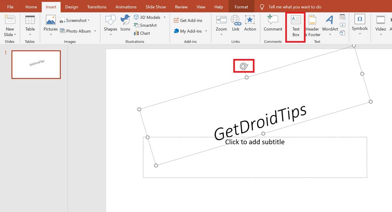The width and height of the screenshot is (392, 212).
Task: Expand the 3D Models dropdown arrow
Action: point(165,17)
